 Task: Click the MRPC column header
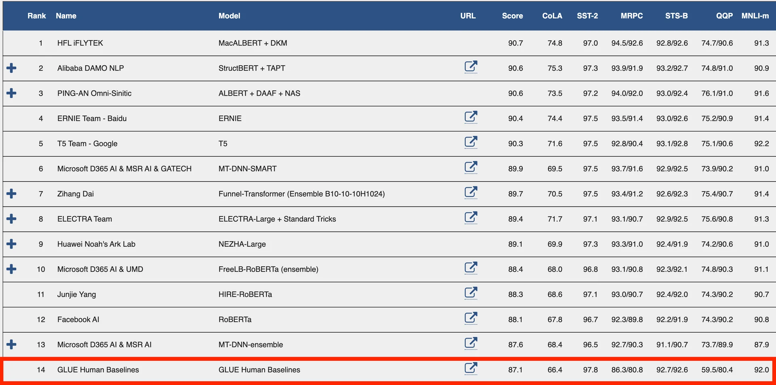coord(632,16)
